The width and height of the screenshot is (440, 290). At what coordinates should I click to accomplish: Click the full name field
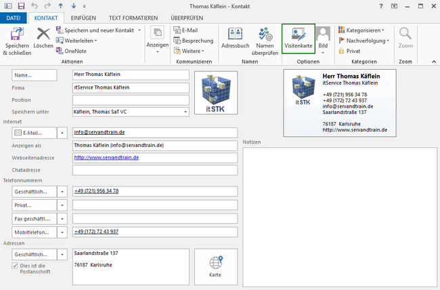[x=131, y=75]
